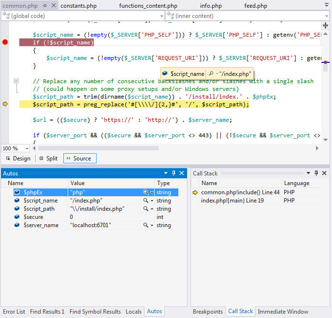This screenshot has height=318, width=332.
Task: Select the $script_name variable row
Action: (96, 201)
